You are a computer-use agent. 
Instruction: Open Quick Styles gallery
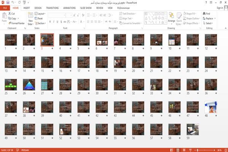[x=179, y=19]
